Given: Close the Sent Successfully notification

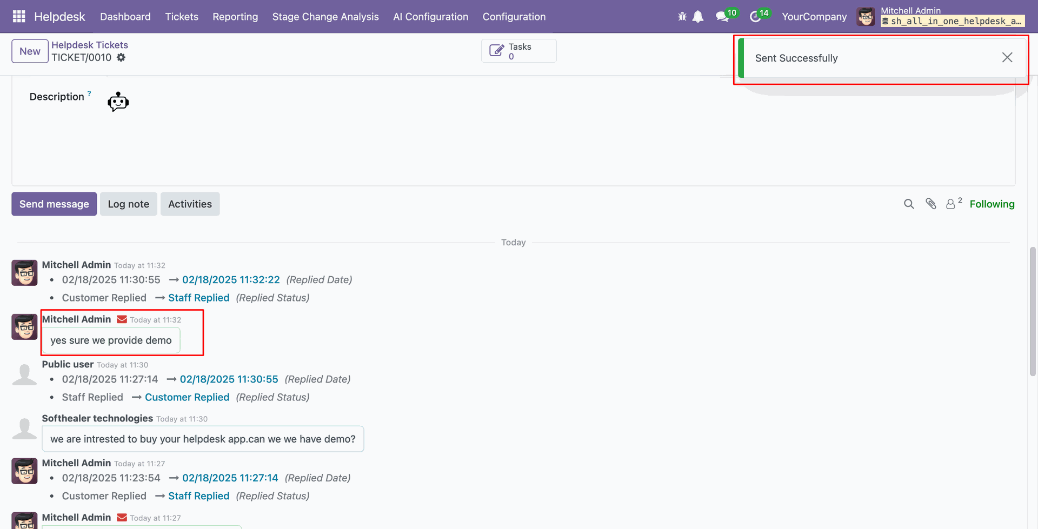Looking at the screenshot, I should point(1007,57).
